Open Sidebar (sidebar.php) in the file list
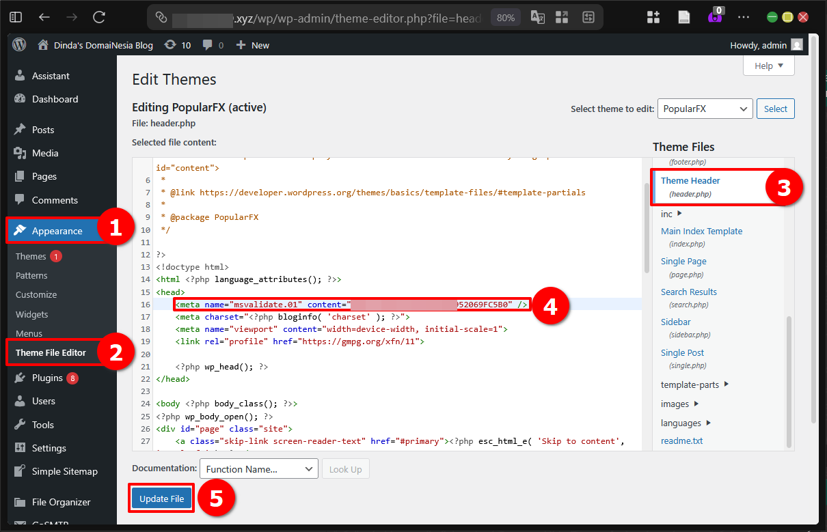The height and width of the screenshot is (532, 827). coord(675,322)
